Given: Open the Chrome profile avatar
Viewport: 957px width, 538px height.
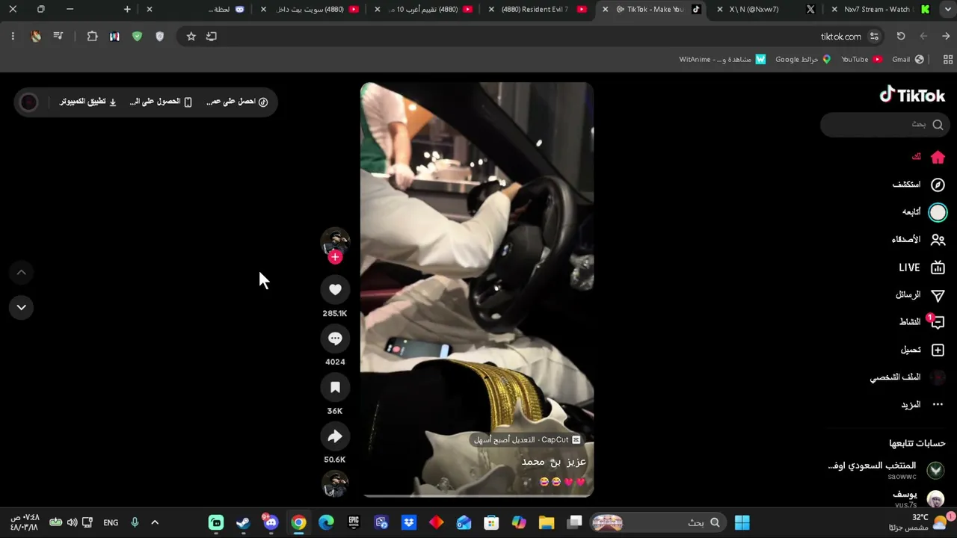Looking at the screenshot, I should (36, 36).
